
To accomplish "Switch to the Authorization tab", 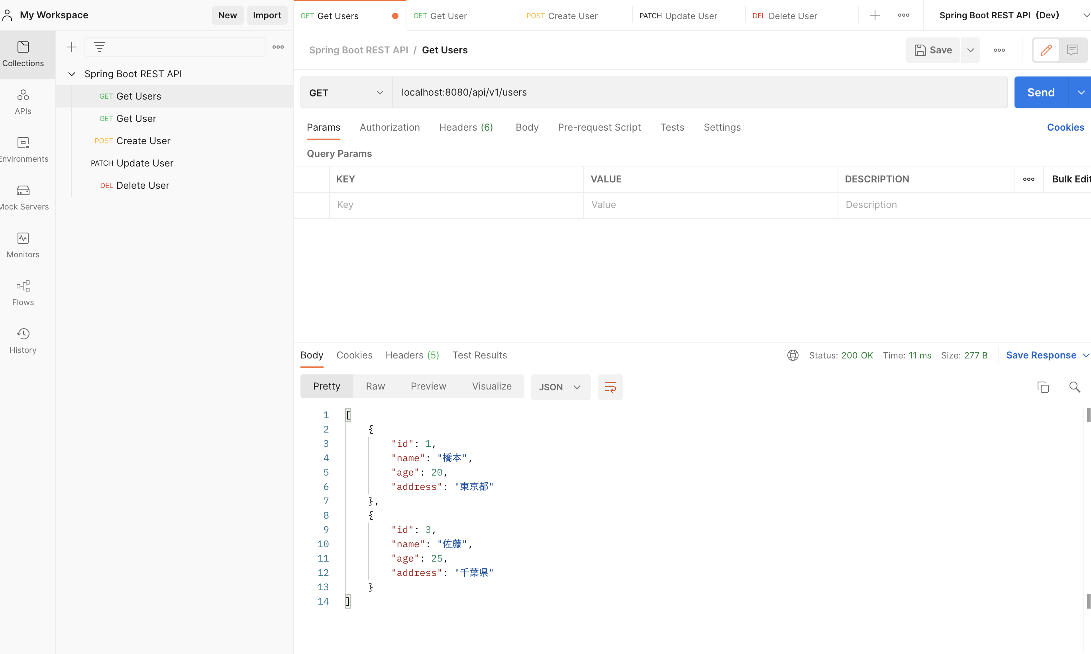I will [390, 127].
